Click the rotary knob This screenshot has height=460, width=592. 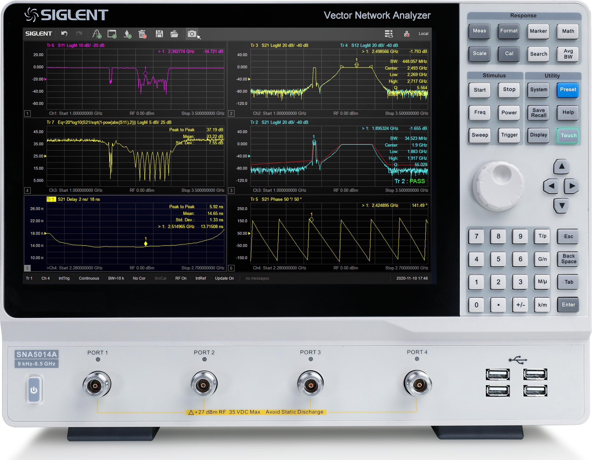[498, 186]
